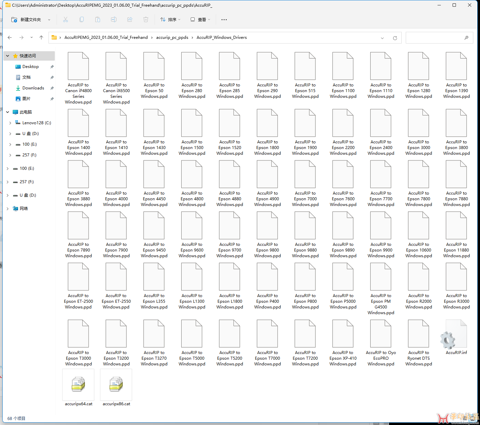Open address bar history dropdown

coord(382,38)
